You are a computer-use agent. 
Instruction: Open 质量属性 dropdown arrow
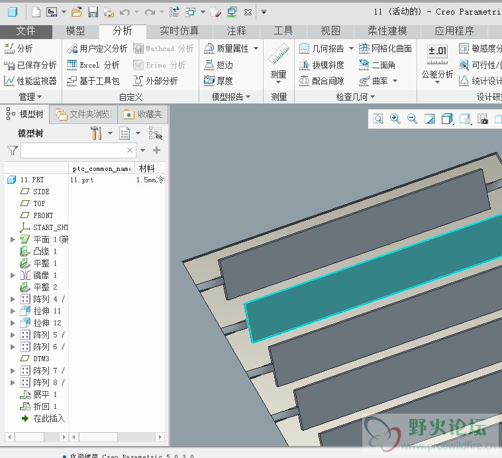click(256, 48)
